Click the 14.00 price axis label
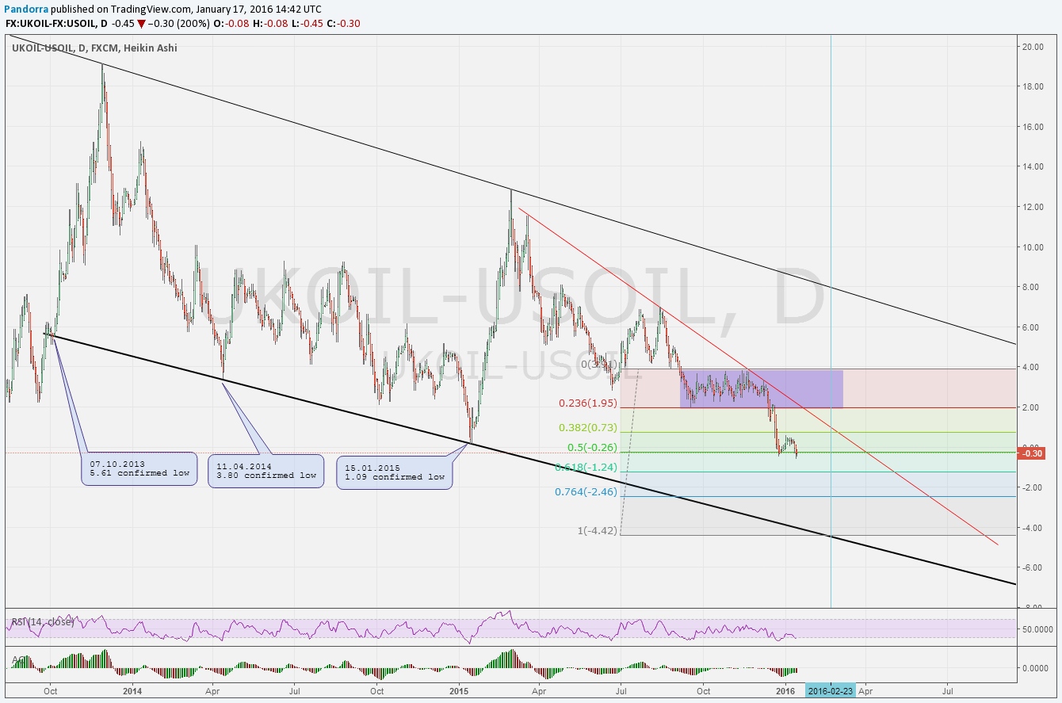 pos(1032,166)
